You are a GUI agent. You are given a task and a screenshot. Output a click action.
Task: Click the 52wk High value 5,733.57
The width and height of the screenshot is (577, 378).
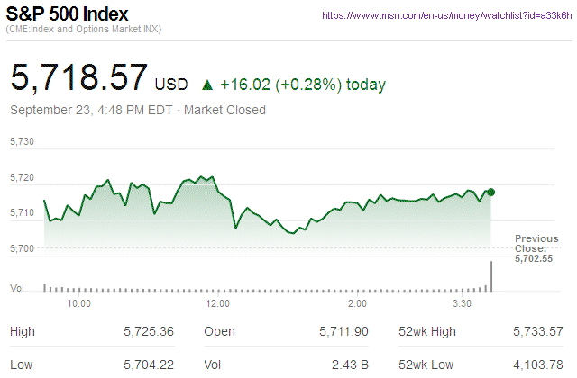537,331
